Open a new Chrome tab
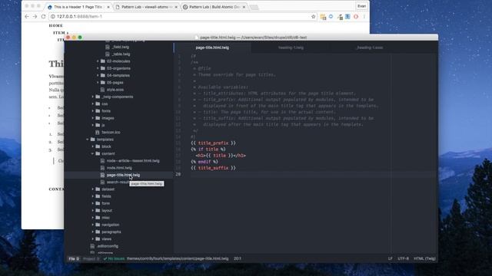 [x=254, y=7]
